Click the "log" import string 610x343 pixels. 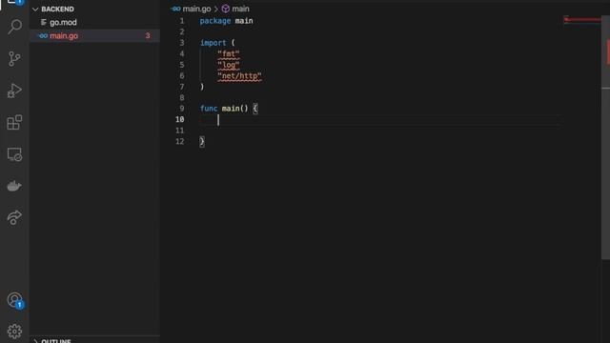229,65
